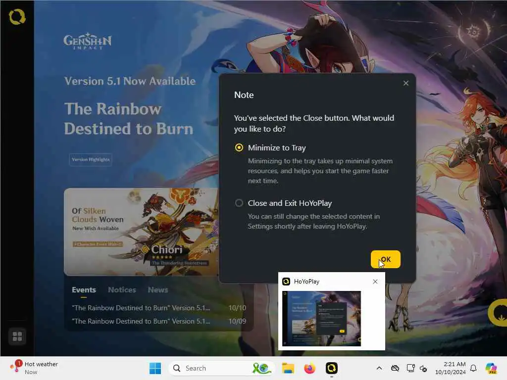Click the cloud sync tray icon
Screen dimensions: 507x380
tap(395, 368)
